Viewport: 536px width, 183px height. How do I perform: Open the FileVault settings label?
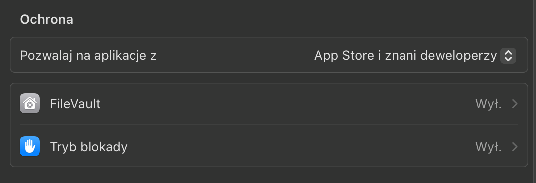75,104
